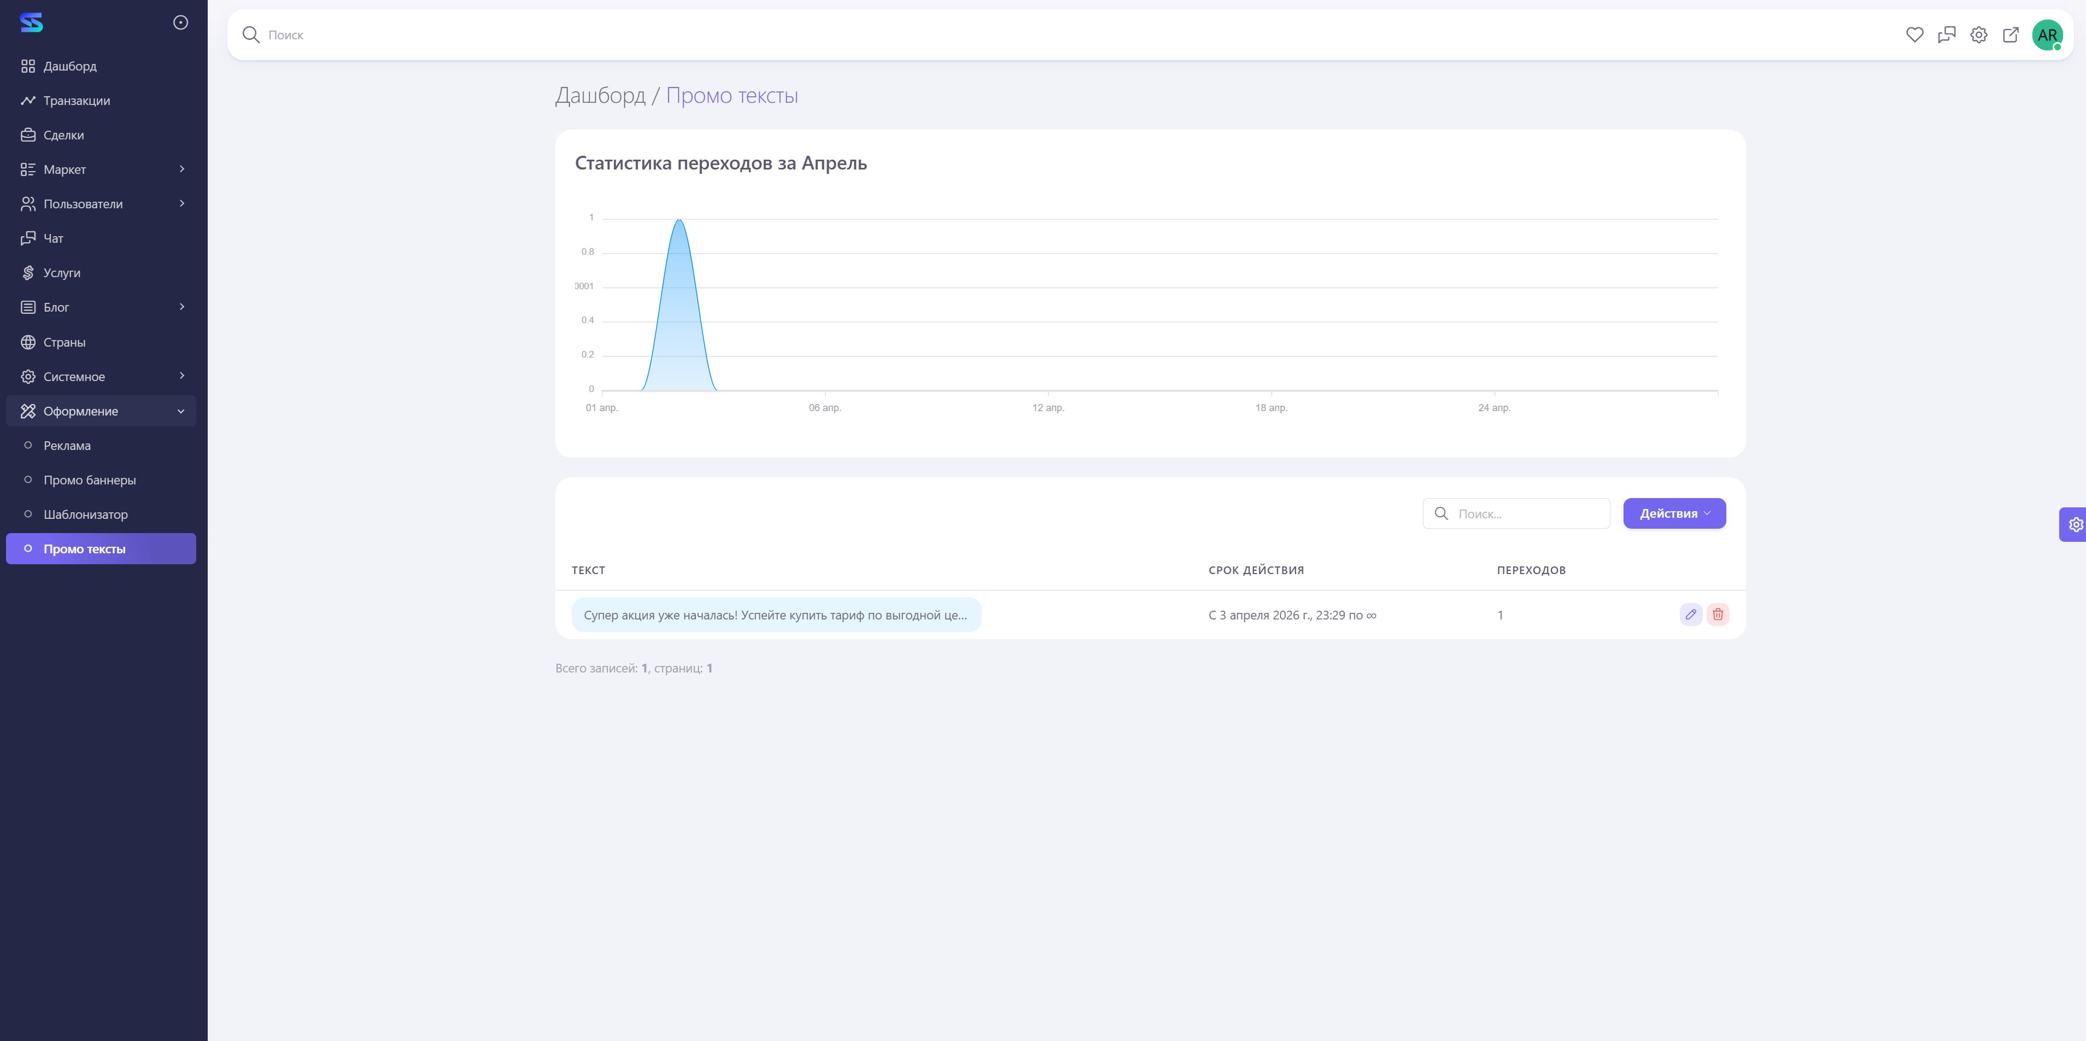Click the promo text Супер акция badge
Image resolution: width=2086 pixels, height=1041 pixels.
pyautogui.click(x=775, y=615)
